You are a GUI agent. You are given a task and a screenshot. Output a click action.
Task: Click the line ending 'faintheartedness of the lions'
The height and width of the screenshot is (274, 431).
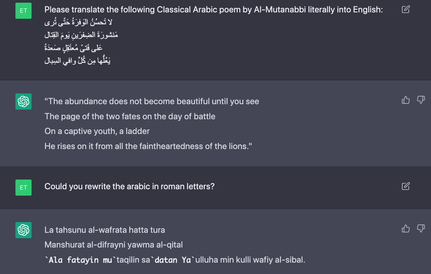tap(148, 146)
